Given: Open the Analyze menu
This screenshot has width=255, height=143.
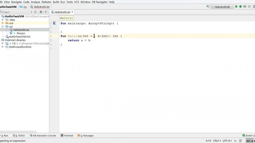Looking at the screenshot, I should pyautogui.click(x=35, y=2).
